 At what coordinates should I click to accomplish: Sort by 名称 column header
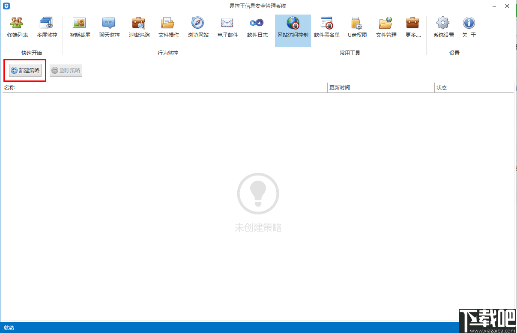pyautogui.click(x=165, y=88)
